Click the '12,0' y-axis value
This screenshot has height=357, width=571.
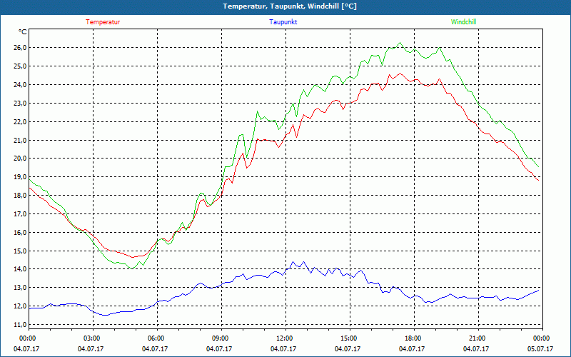20,306
